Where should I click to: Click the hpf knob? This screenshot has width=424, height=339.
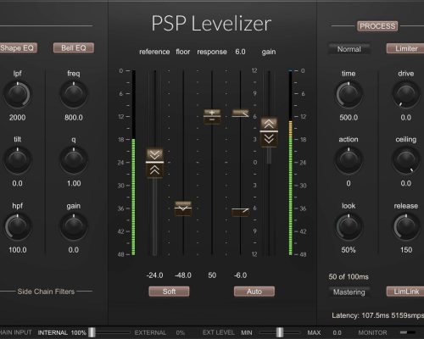(17, 227)
